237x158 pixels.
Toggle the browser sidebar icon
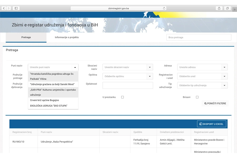tap(16, 8)
